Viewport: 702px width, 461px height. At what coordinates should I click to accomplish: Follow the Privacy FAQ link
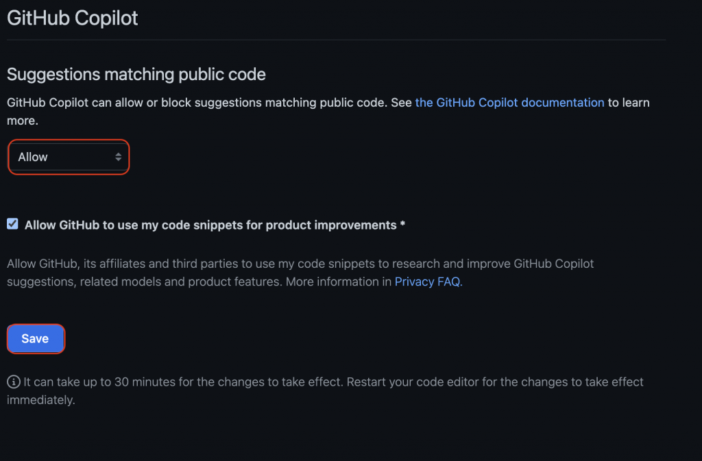(x=428, y=282)
